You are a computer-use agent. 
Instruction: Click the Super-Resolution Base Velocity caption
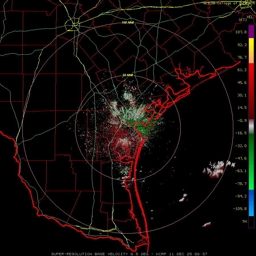click(129, 254)
